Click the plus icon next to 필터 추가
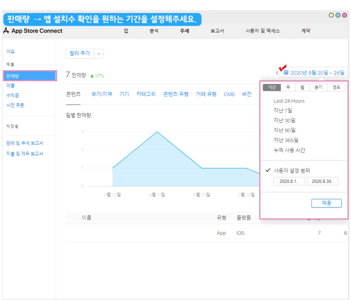The width and height of the screenshot is (351, 300). [99, 54]
